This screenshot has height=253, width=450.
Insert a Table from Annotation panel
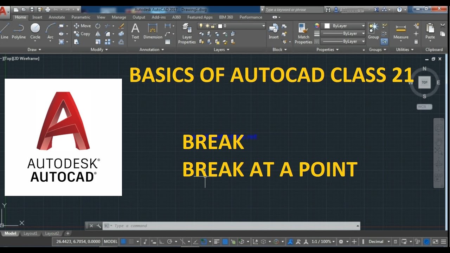[168, 42]
